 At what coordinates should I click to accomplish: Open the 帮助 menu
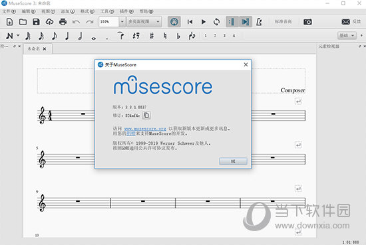146,11
